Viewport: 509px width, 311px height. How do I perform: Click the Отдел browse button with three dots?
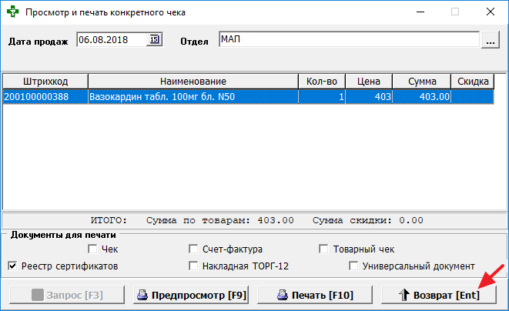(x=491, y=39)
